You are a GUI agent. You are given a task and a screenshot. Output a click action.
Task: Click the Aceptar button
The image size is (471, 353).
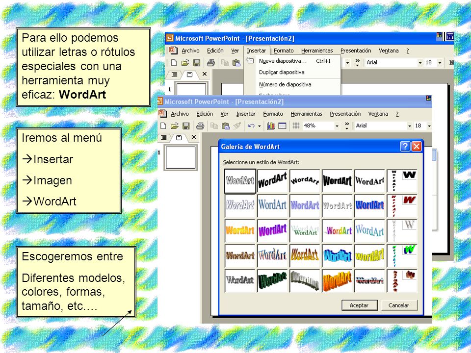coord(359,305)
